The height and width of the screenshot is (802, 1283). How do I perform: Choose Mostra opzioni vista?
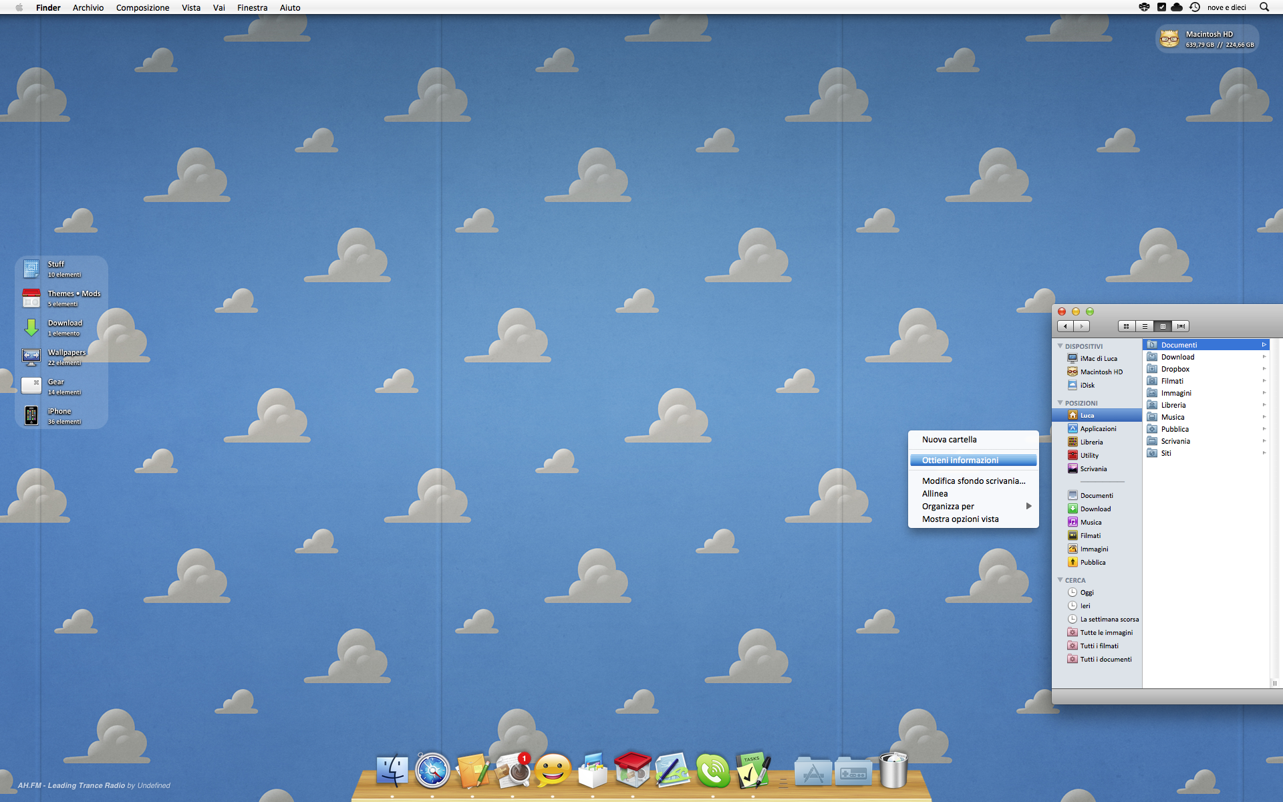point(973,519)
